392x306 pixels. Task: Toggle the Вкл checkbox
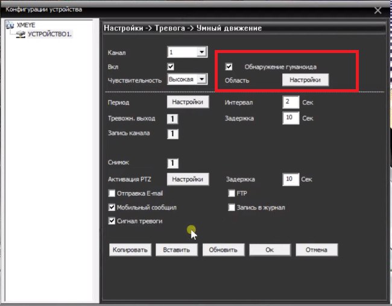pos(171,67)
